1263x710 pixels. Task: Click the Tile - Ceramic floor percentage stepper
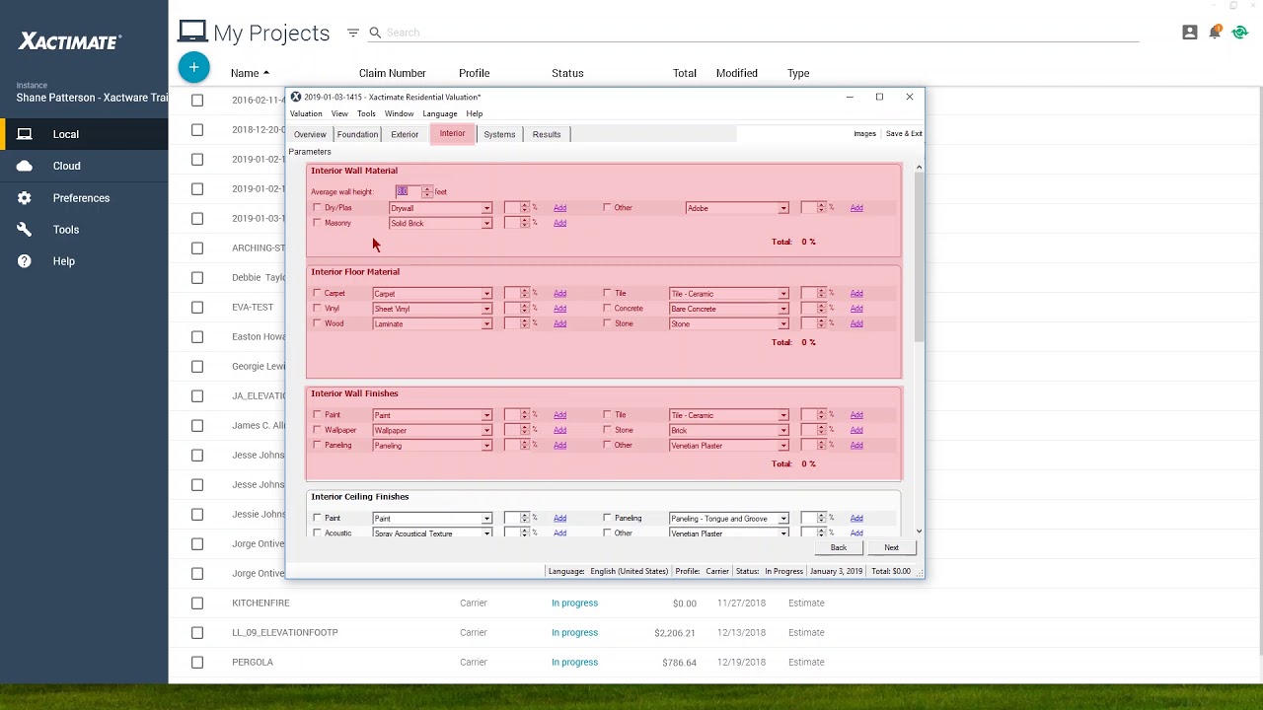[821, 293]
